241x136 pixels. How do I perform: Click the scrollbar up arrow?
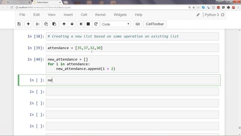[x=239, y=30]
